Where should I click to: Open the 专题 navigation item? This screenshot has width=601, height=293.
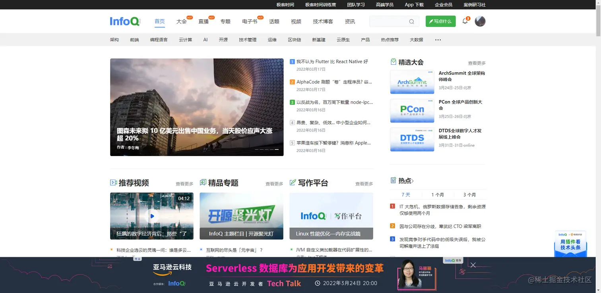point(225,21)
